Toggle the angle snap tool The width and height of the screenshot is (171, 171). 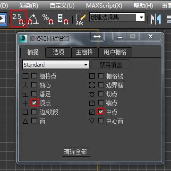(x=33, y=19)
